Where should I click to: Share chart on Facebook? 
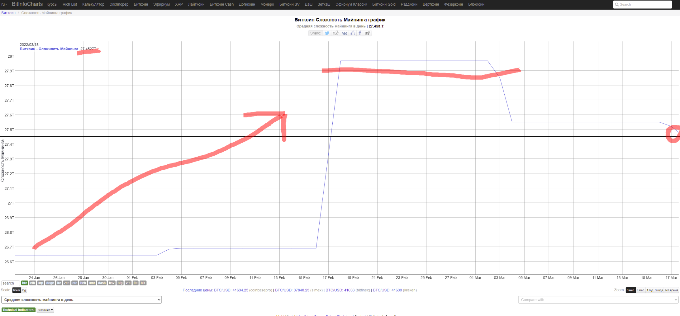click(x=360, y=33)
